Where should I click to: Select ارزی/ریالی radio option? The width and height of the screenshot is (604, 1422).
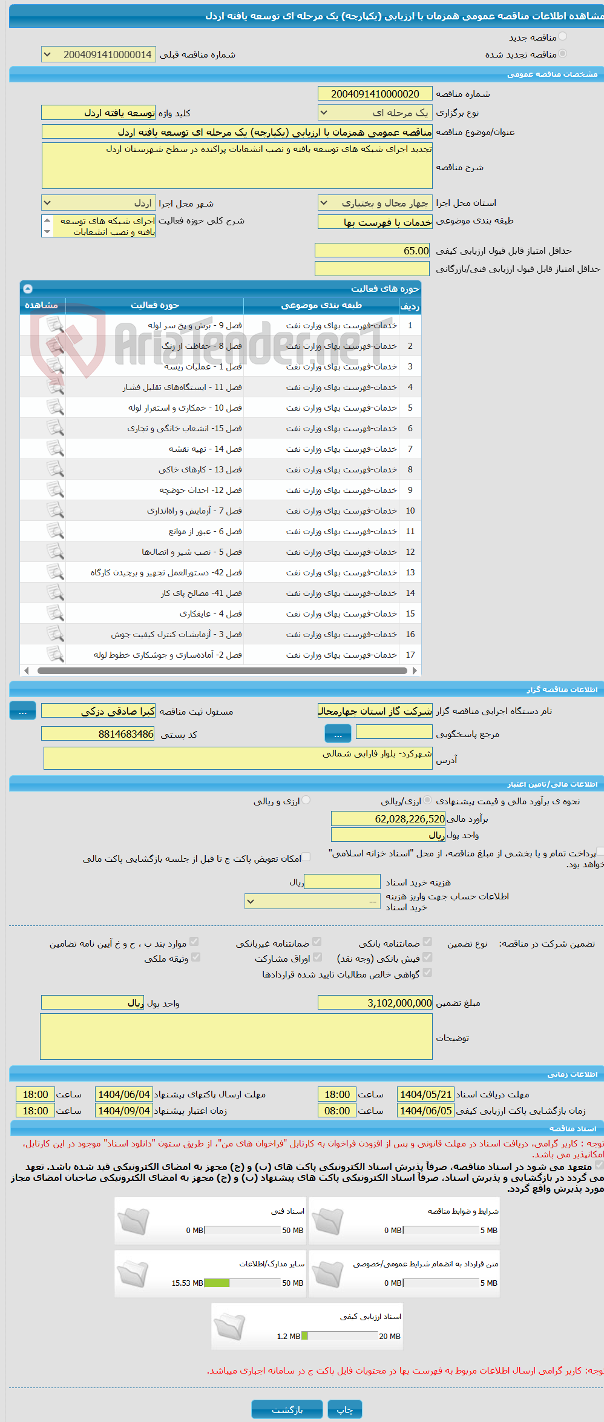tap(428, 801)
